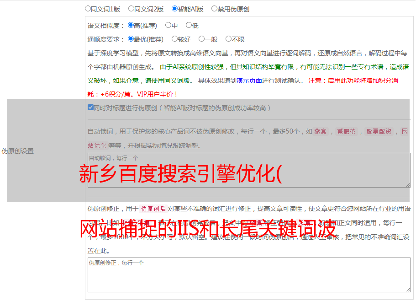Click the 自动锁词 textarea resize handle
This screenshot has width=416, height=301.
pyautogui.click(x=408, y=185)
